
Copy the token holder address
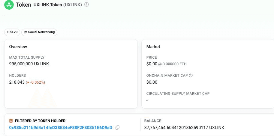(x=117, y=128)
